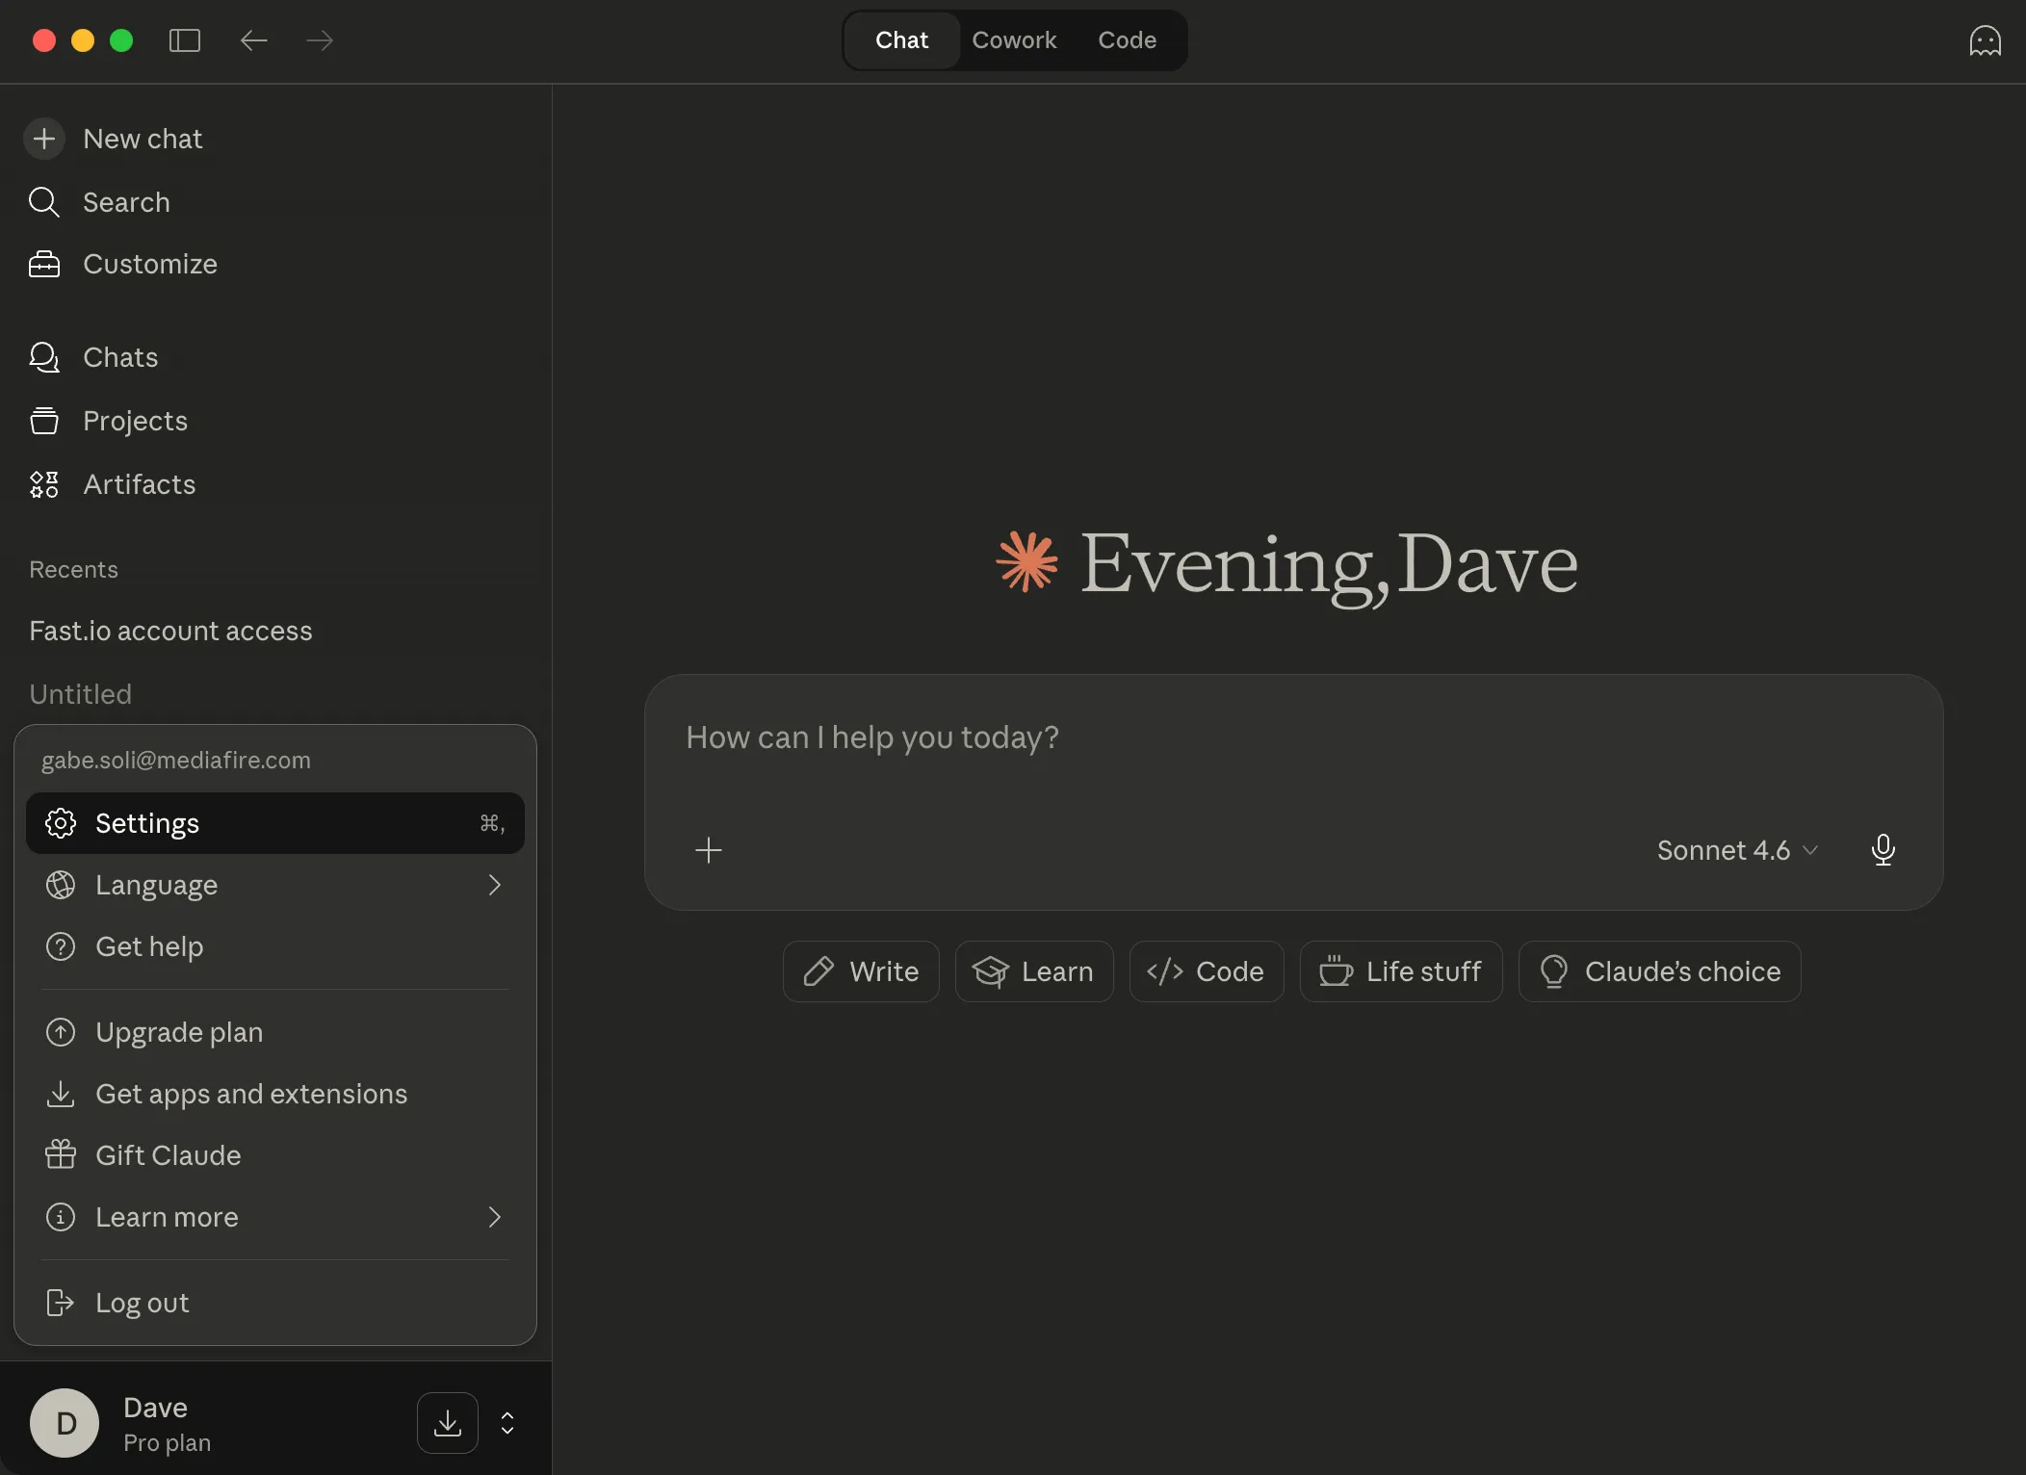The height and width of the screenshot is (1475, 2026).
Task: Open the Customize section
Action: coord(150,264)
